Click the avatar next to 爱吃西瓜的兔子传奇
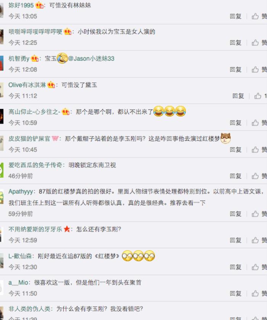 tap(2, 170)
